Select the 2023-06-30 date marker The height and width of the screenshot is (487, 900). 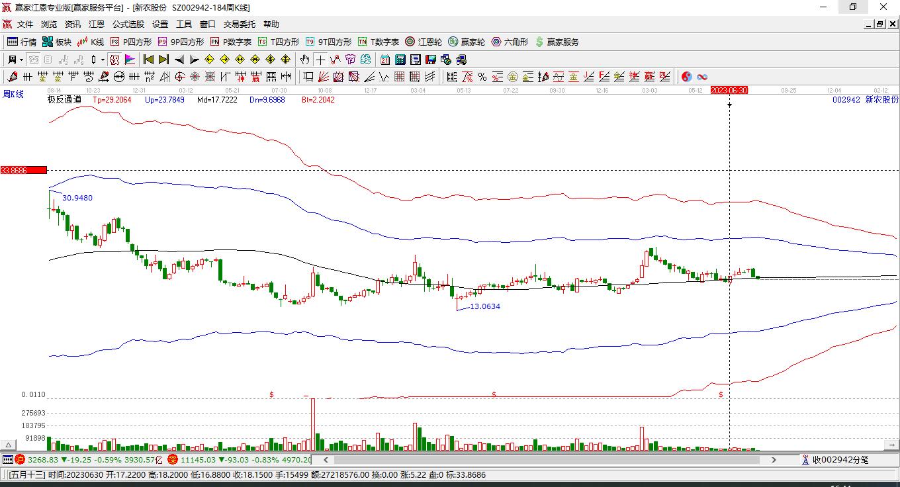point(729,90)
